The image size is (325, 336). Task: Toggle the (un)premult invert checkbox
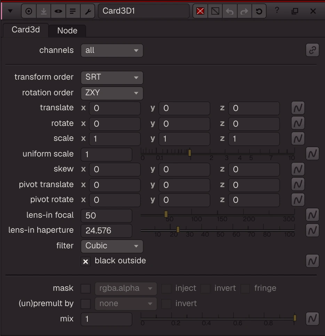pyautogui.click(x=166, y=304)
